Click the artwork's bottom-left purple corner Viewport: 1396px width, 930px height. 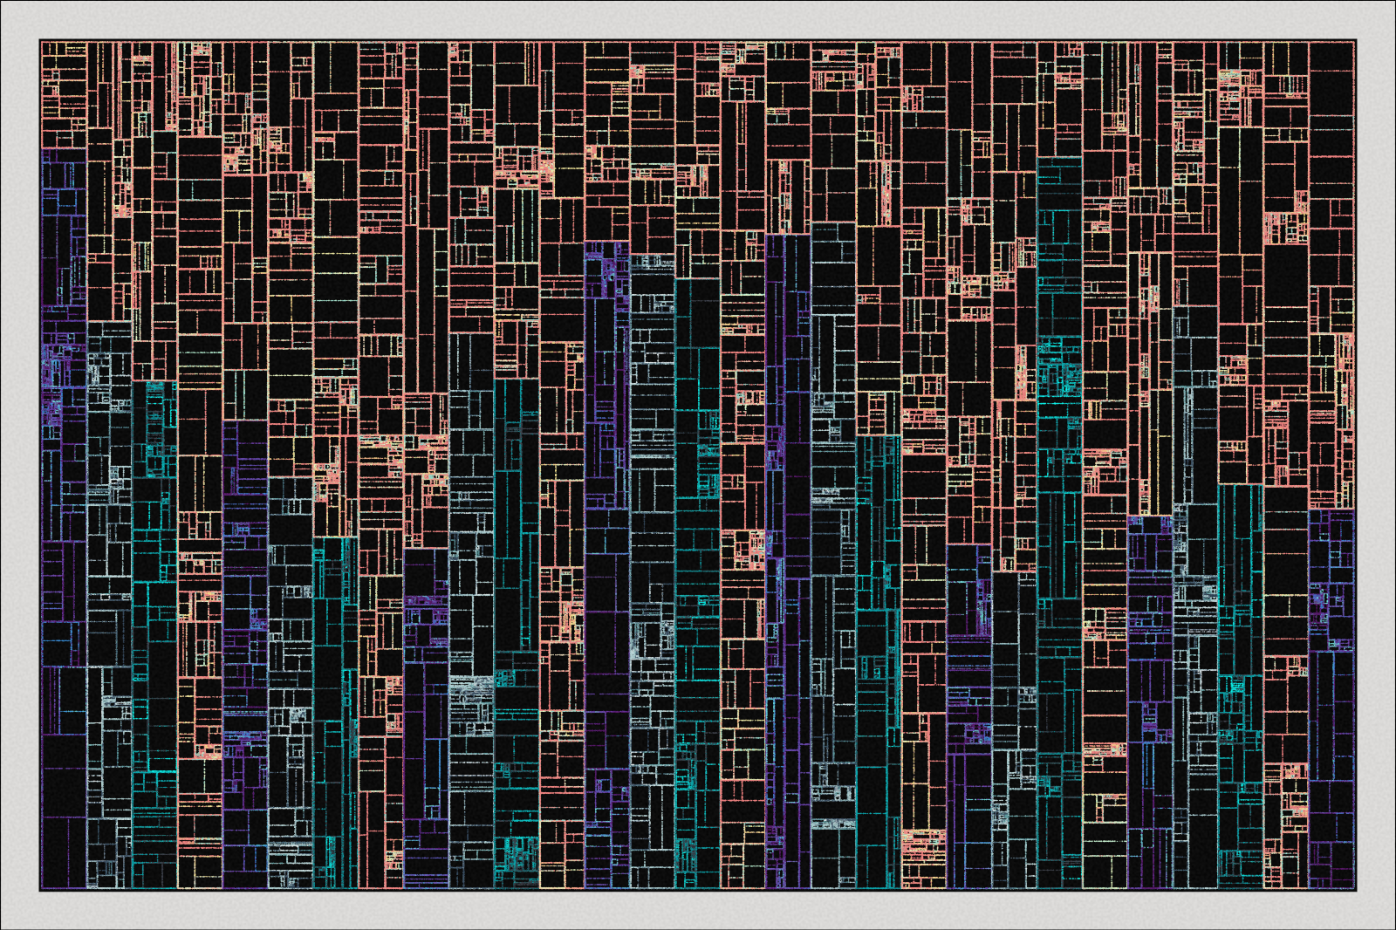pyautogui.click(x=63, y=851)
